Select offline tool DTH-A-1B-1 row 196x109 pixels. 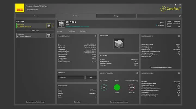click(35, 35)
